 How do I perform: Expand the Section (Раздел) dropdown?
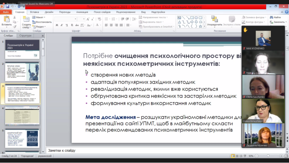coord(40,26)
